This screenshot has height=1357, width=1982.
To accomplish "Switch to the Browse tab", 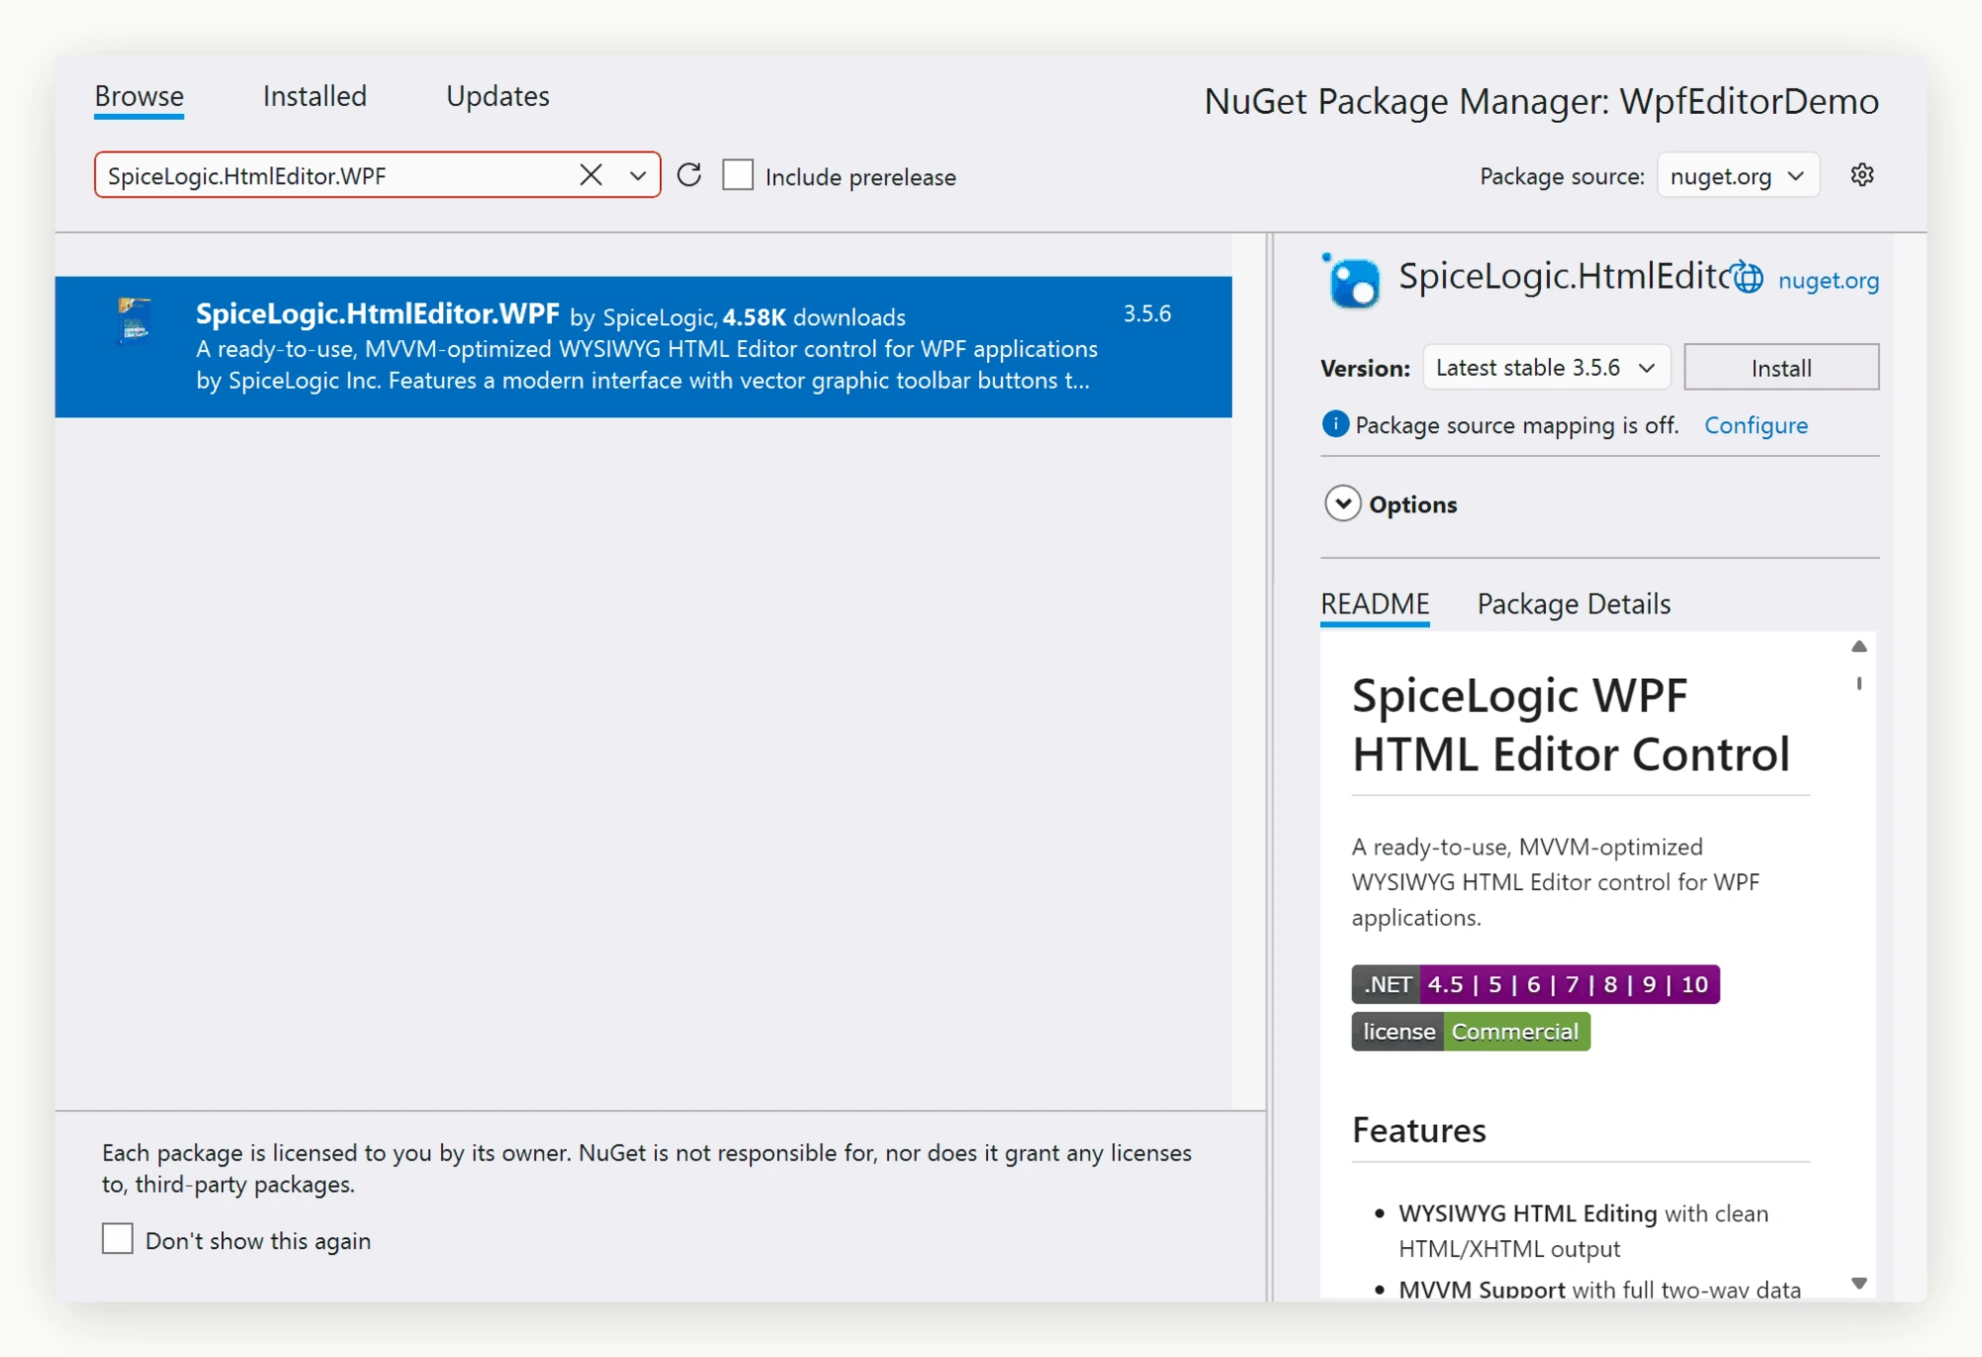I will click(139, 97).
